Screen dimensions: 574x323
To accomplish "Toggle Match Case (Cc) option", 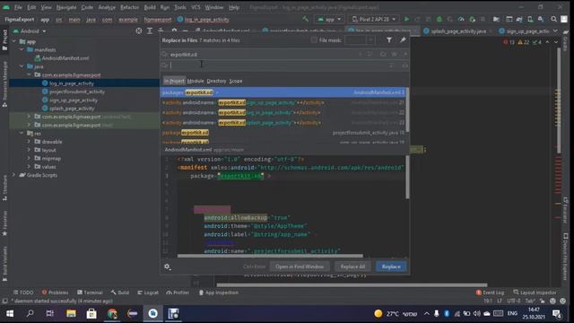I will coord(383,54).
